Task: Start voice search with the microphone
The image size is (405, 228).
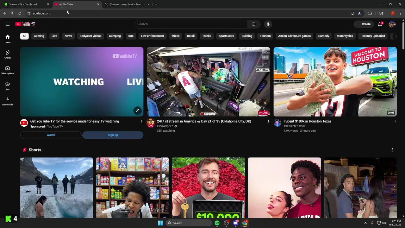Action: point(268,24)
